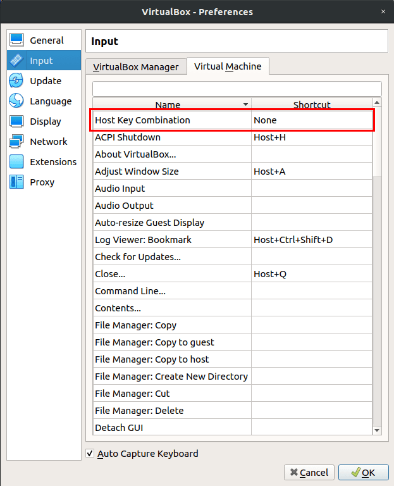Open the Update preferences section
The width and height of the screenshot is (394, 486).
44,80
